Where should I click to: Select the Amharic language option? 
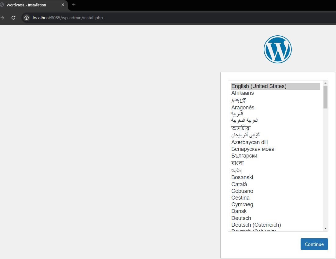pos(275,100)
